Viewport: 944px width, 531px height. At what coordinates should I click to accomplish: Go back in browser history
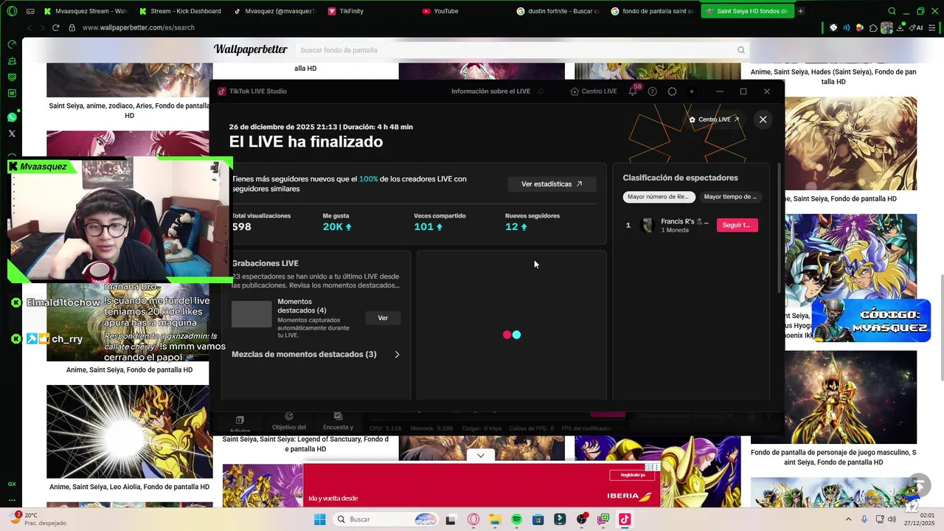29,27
